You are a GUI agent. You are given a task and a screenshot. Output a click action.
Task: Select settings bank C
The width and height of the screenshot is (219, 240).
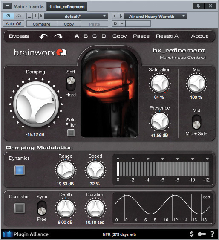coord(95,36)
